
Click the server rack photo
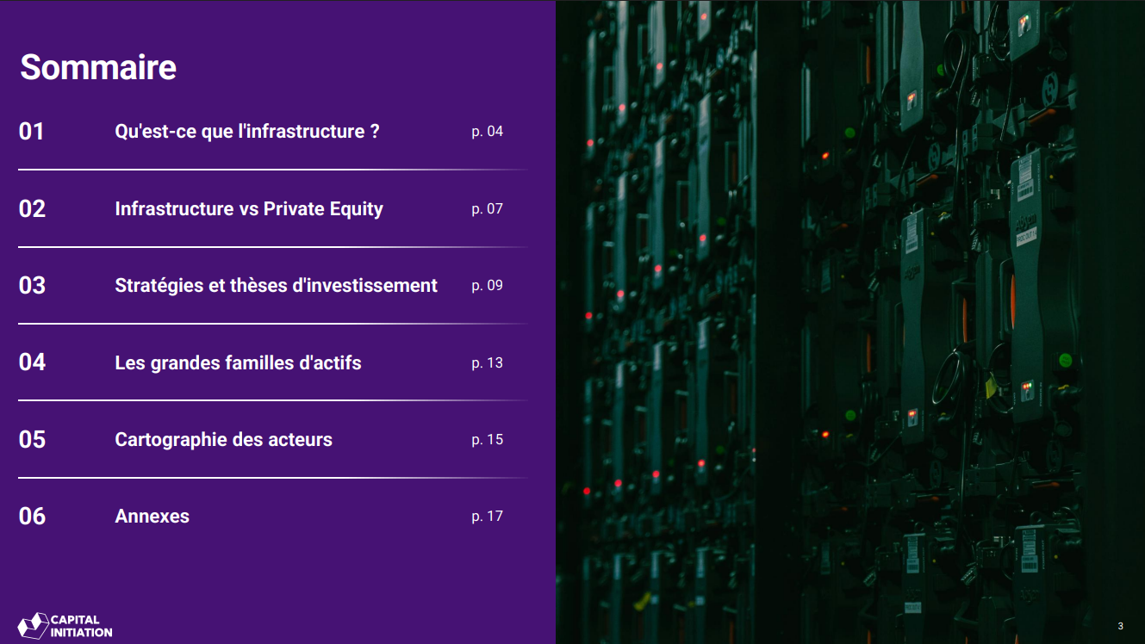[850, 322]
